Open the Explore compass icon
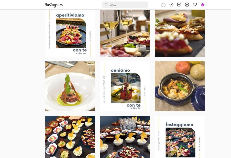231x158 pixels. click(x=187, y=5)
